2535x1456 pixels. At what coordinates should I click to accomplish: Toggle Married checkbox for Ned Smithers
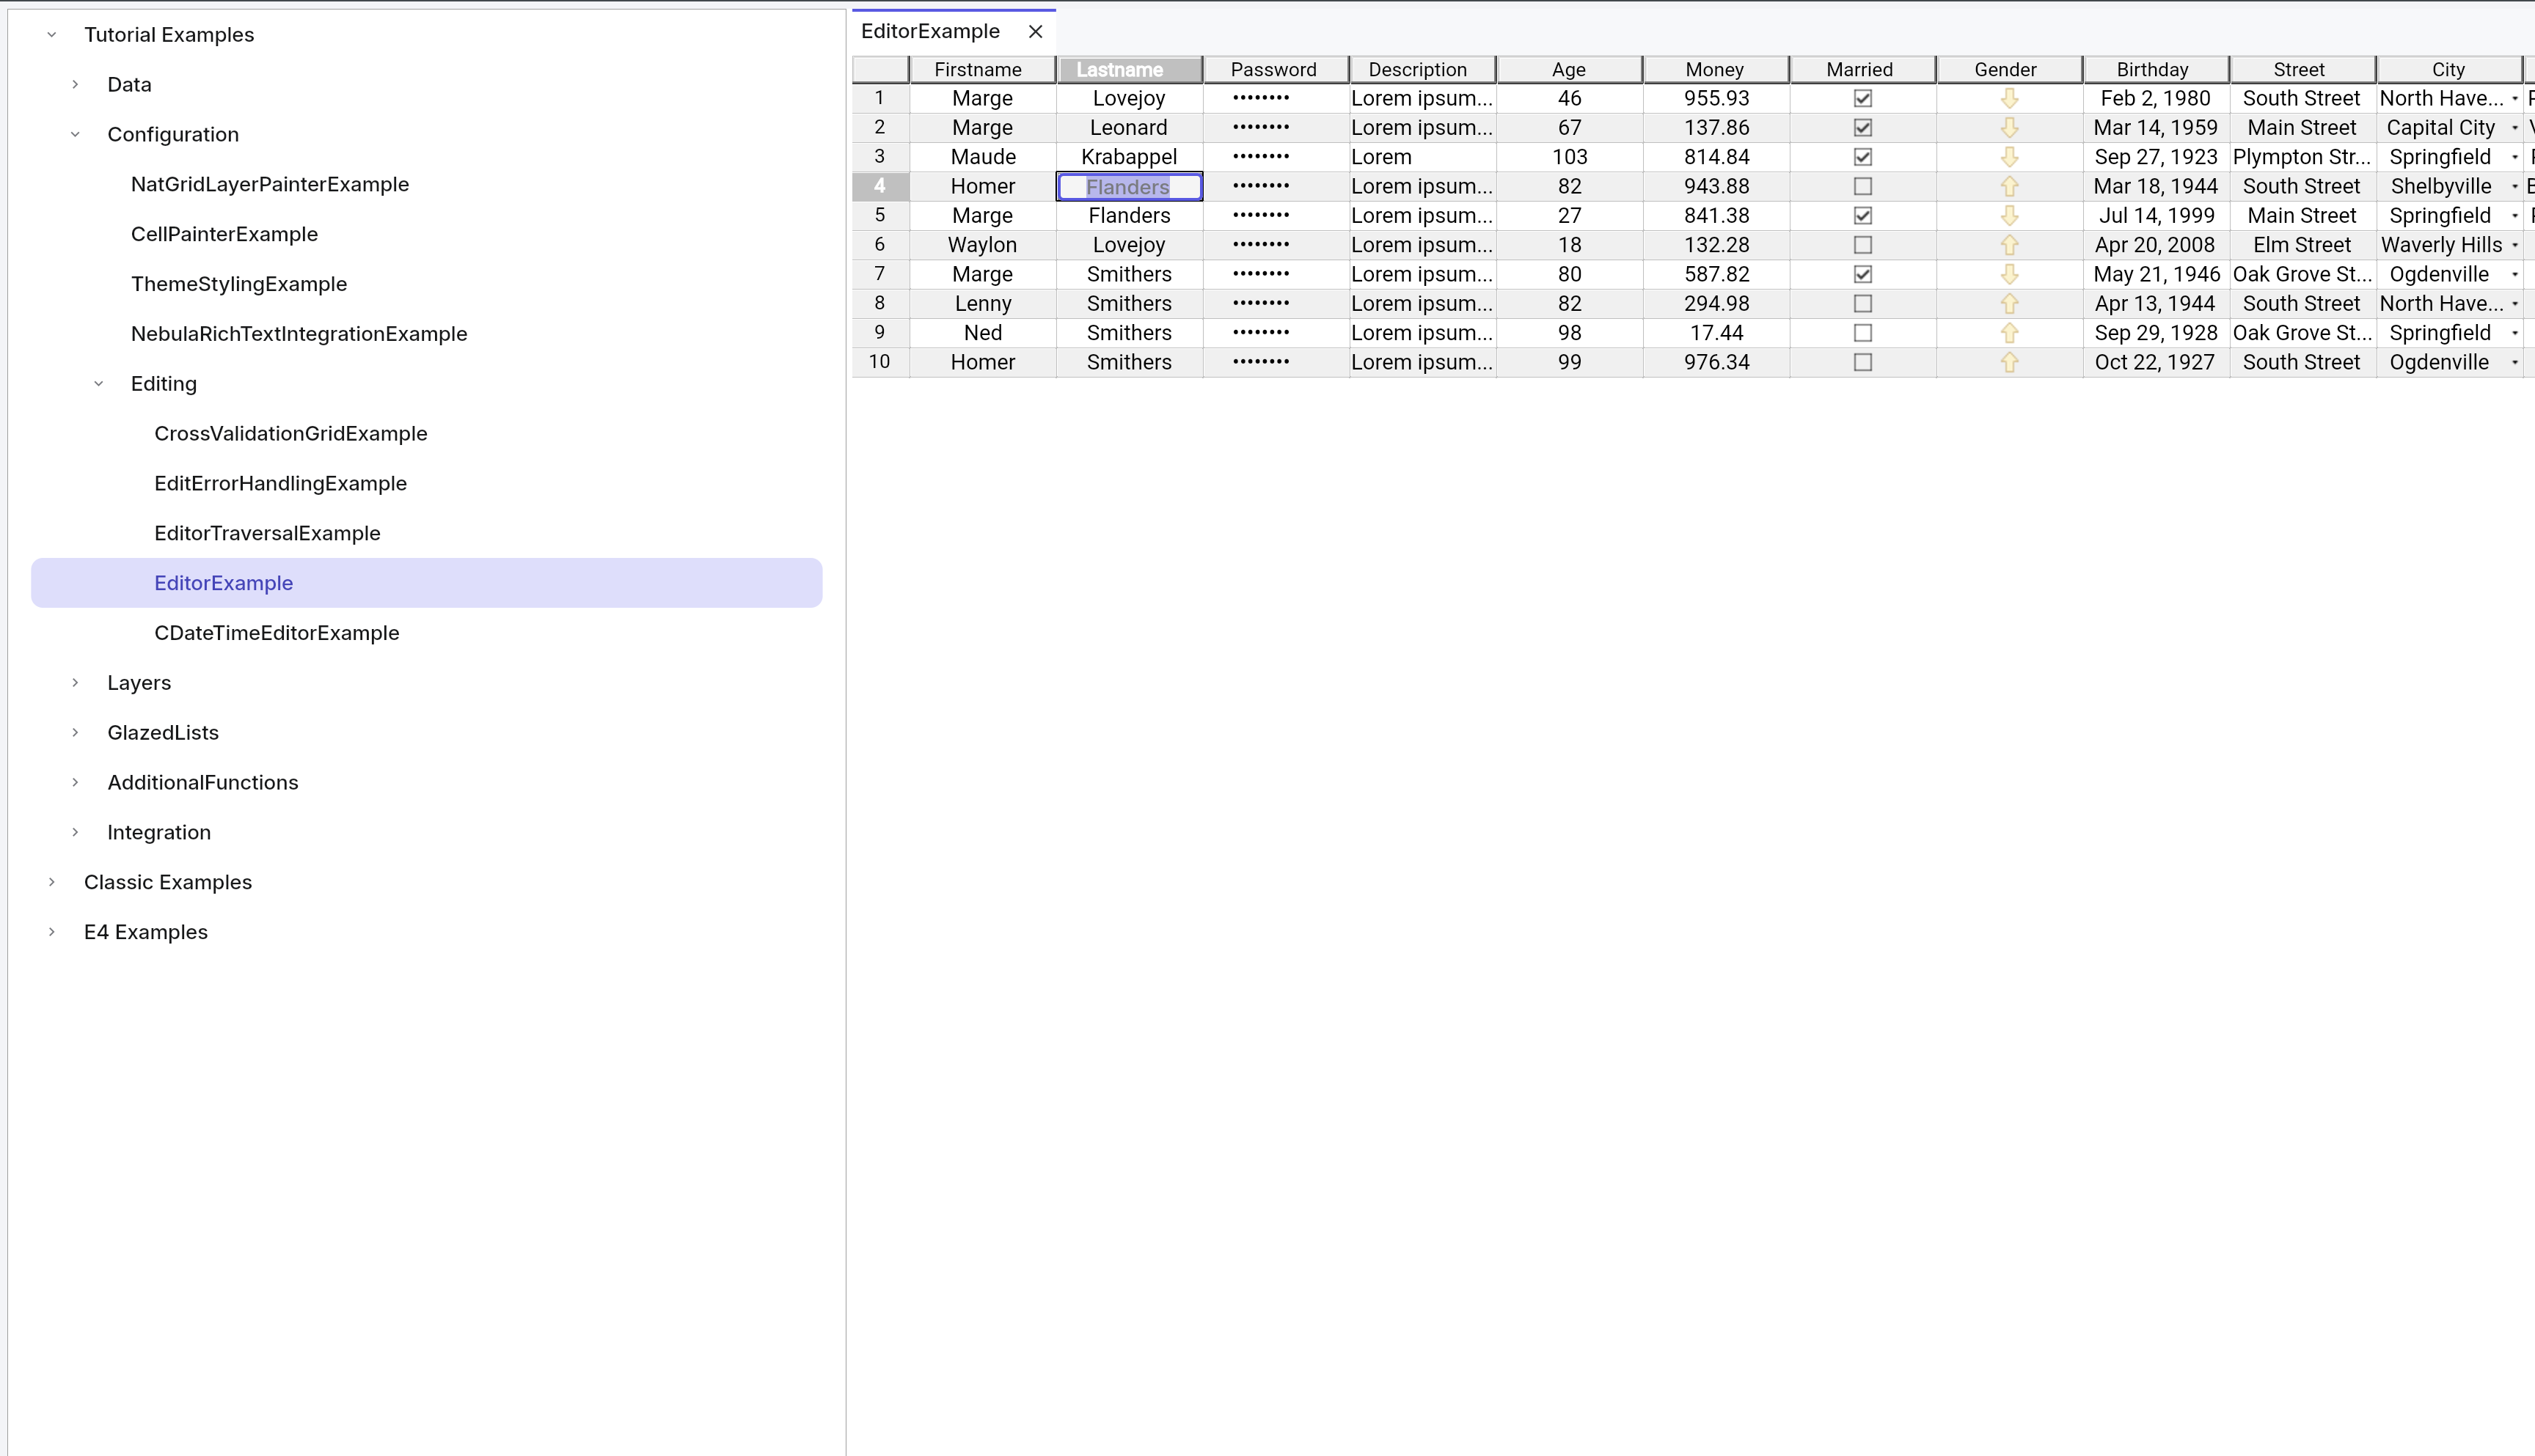1862,333
